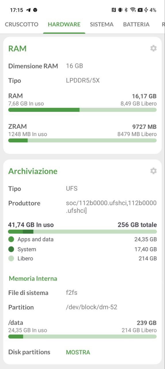Image resolution: width=165 pixels, height=369 pixels.
Task: Tap the Bluetooth status icon
Action: click(126, 10)
